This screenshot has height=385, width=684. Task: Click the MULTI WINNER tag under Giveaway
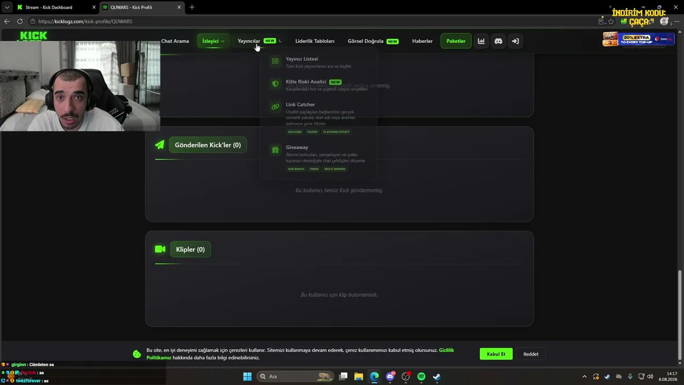tap(335, 169)
